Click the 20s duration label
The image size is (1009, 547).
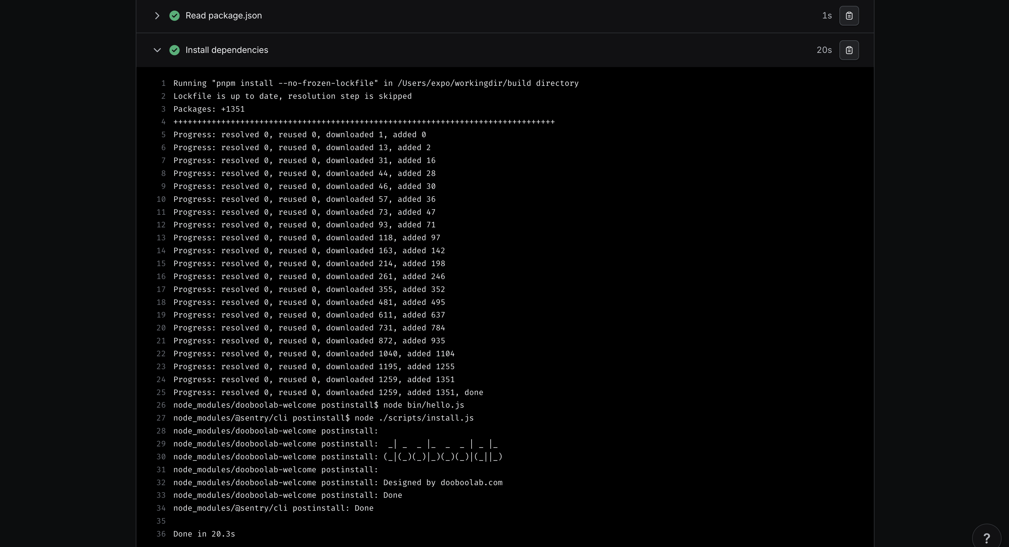824,50
